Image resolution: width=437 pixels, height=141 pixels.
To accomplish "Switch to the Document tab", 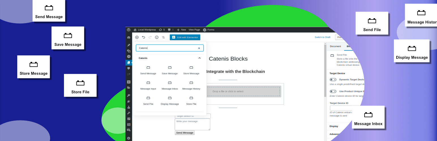I will tap(335, 46).
